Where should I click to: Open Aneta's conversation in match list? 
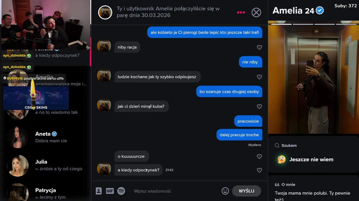(x=46, y=137)
